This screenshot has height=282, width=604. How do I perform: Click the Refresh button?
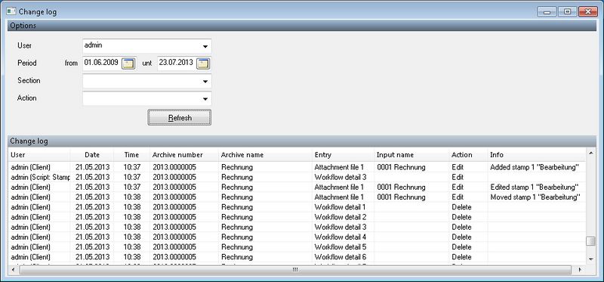coord(180,118)
